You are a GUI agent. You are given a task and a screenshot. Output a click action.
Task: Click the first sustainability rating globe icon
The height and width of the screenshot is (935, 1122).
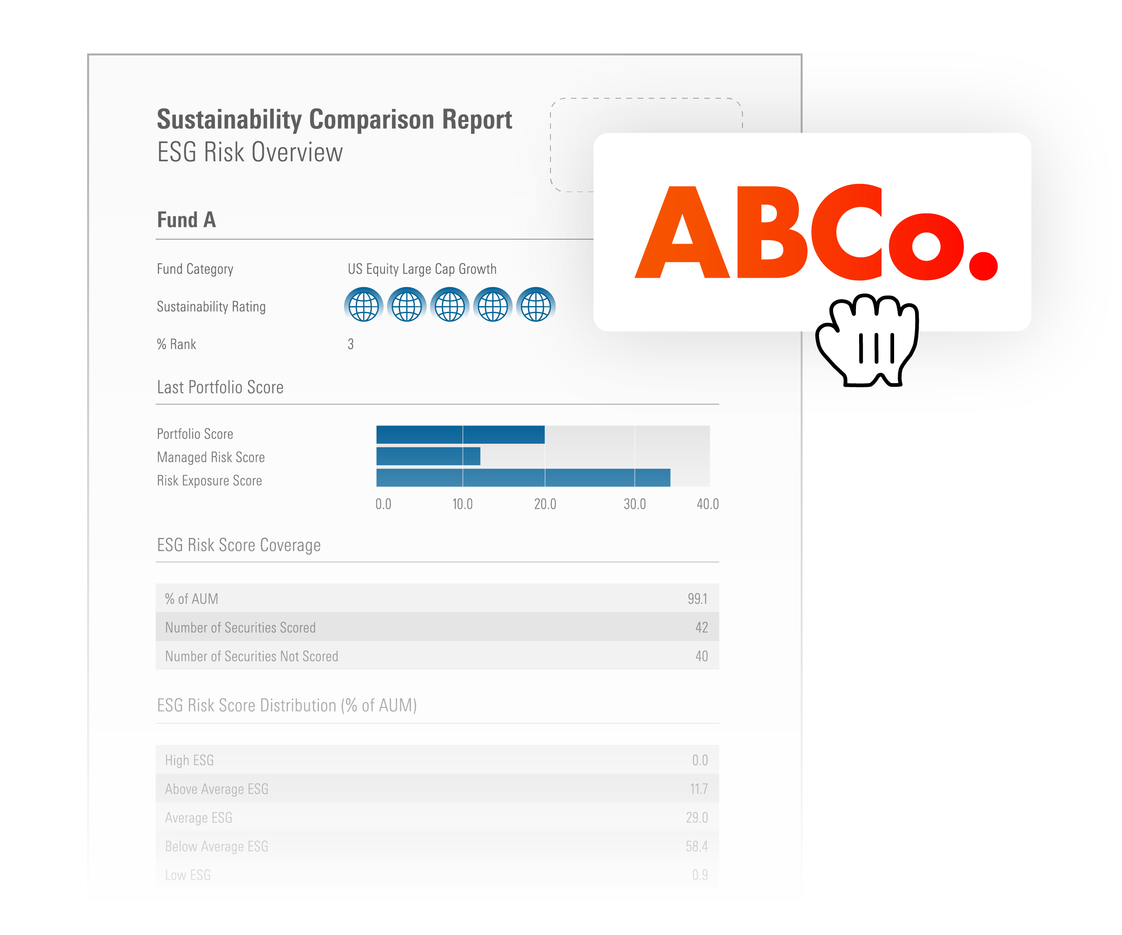click(363, 305)
